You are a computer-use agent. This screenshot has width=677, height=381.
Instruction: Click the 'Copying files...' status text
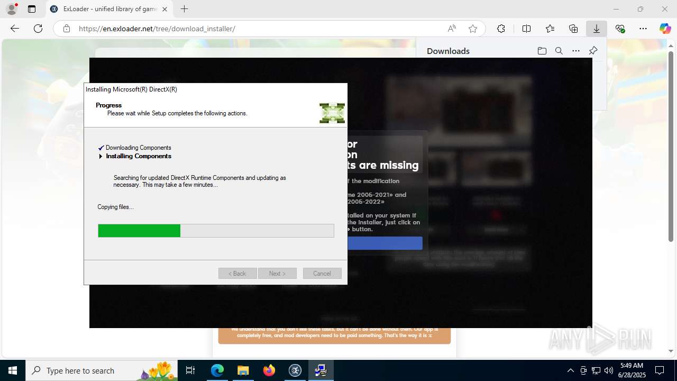point(115,207)
